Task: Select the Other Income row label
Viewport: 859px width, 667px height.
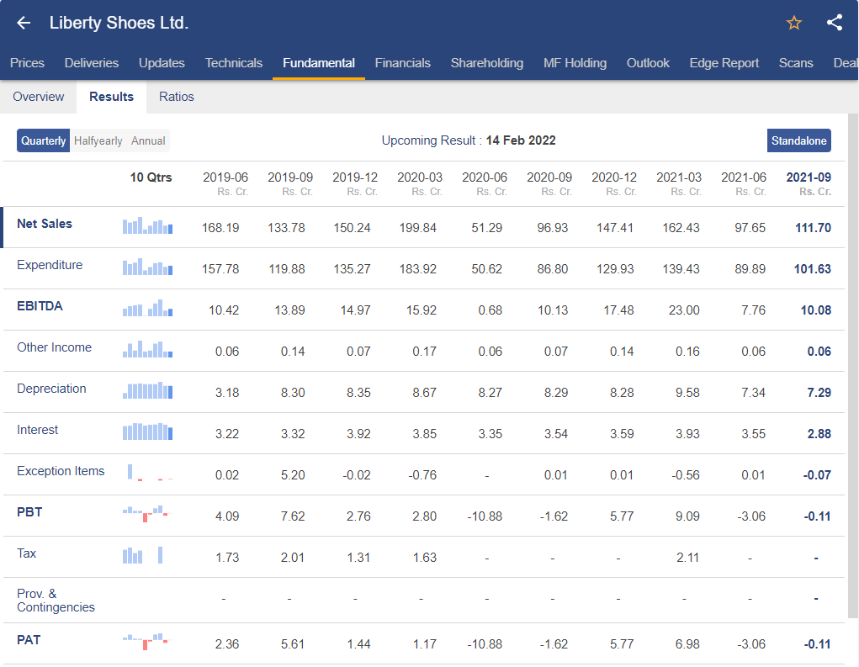Action: 54,347
